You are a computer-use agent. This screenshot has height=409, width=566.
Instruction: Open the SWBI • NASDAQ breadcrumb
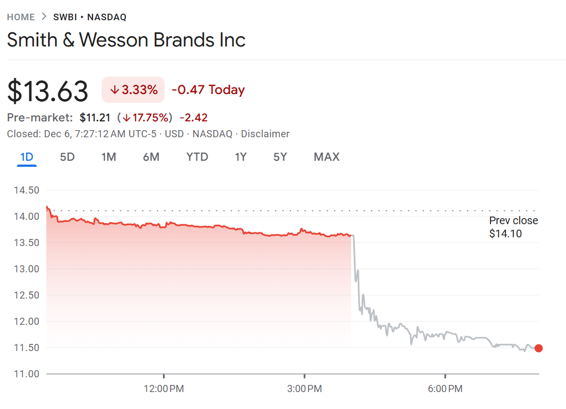[90, 17]
